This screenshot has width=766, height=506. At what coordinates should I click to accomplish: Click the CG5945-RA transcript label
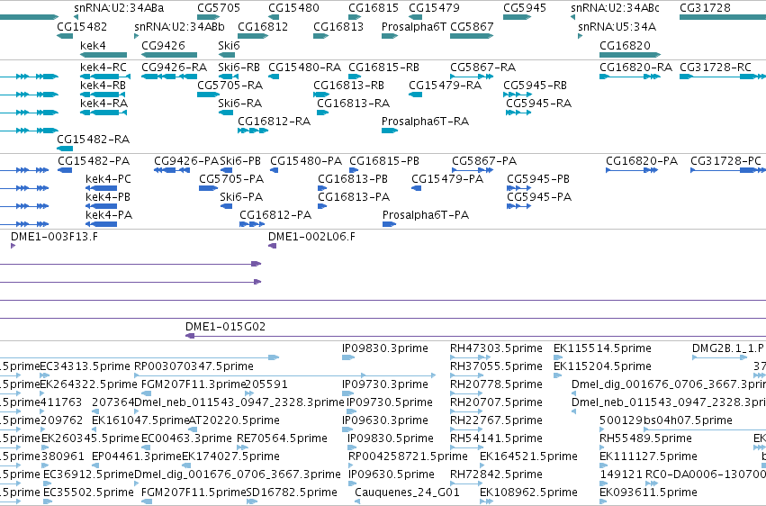coord(538,103)
